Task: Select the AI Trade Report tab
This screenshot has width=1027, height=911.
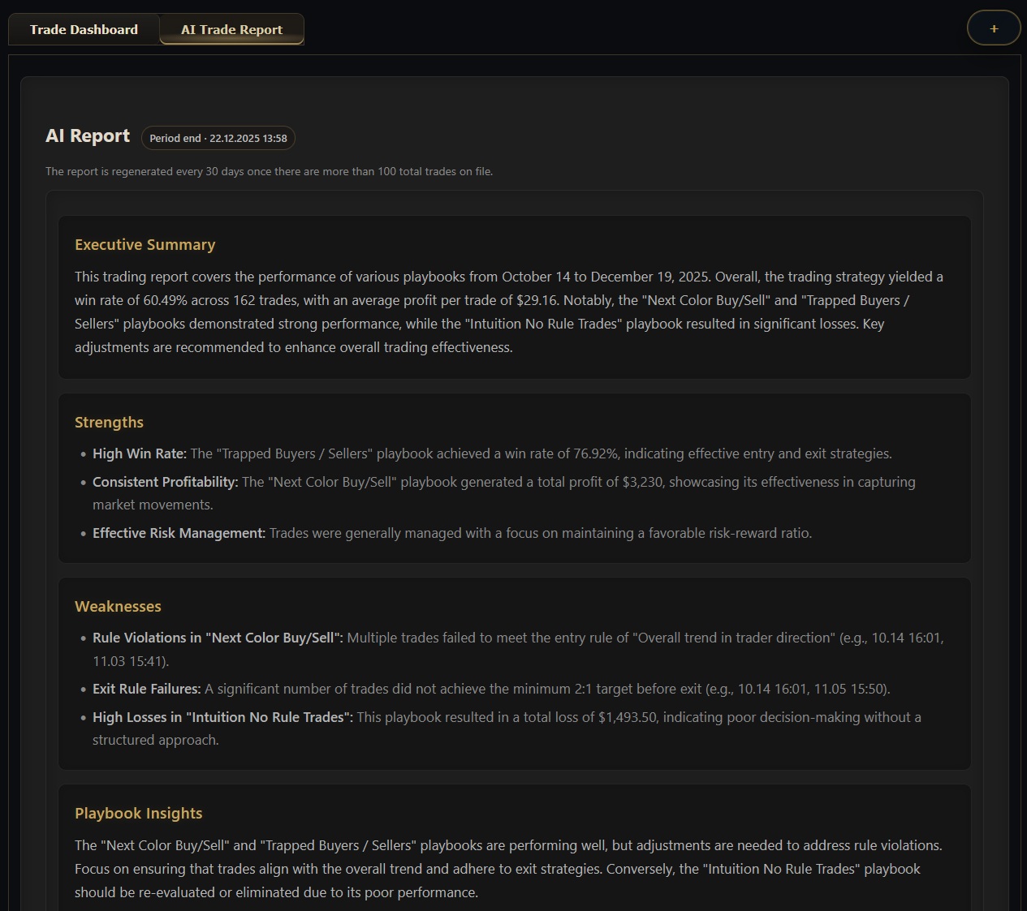Action: click(231, 29)
